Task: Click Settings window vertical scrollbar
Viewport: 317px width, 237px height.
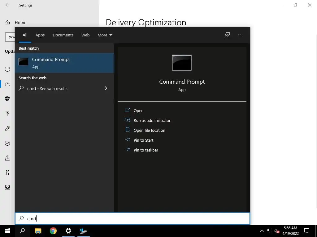Action: 316,121
